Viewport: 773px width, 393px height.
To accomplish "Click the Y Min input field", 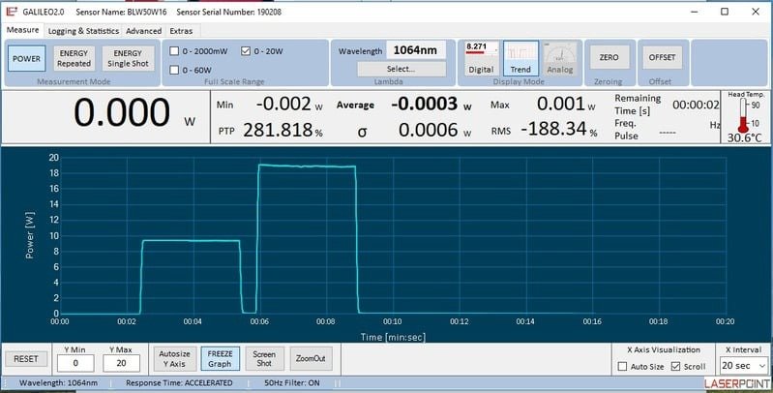I will [x=75, y=363].
